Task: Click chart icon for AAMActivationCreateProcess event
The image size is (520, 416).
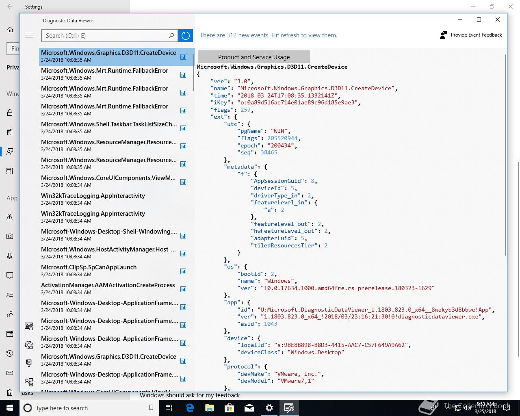Action: pyautogui.click(x=183, y=289)
